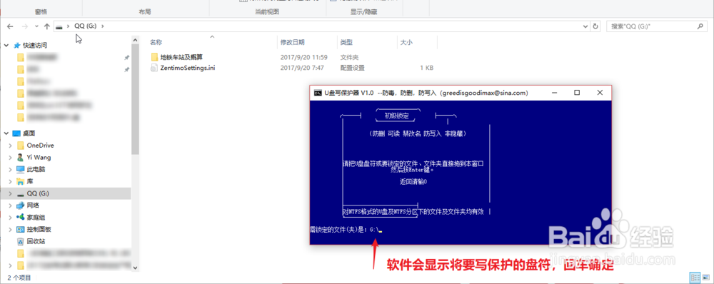The width and height of the screenshot is (714, 284).
Task: Click ZentimoSettings.ini file icon
Action: pos(154,68)
